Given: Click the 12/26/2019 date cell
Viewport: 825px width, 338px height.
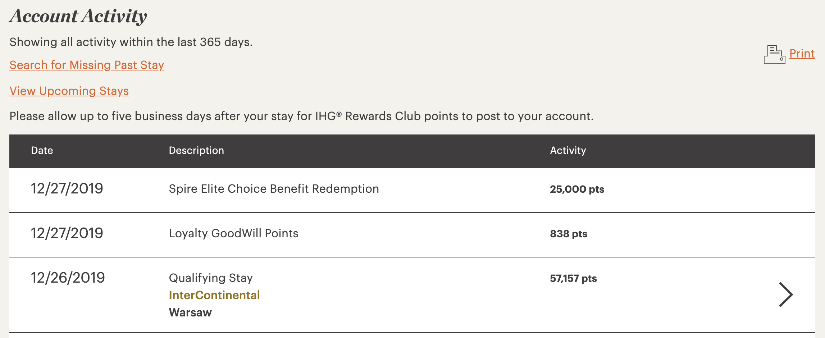Looking at the screenshot, I should coord(68,278).
